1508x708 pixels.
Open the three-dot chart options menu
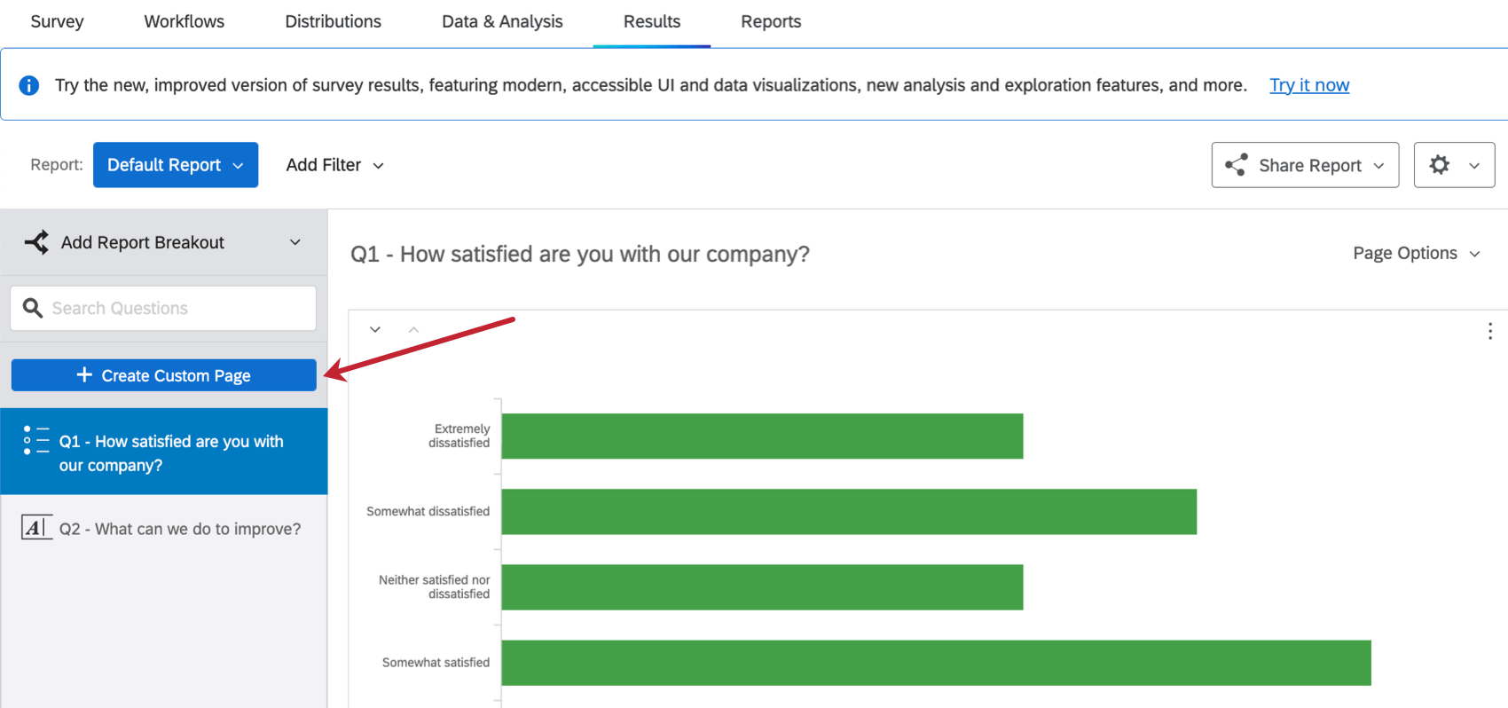click(x=1489, y=331)
